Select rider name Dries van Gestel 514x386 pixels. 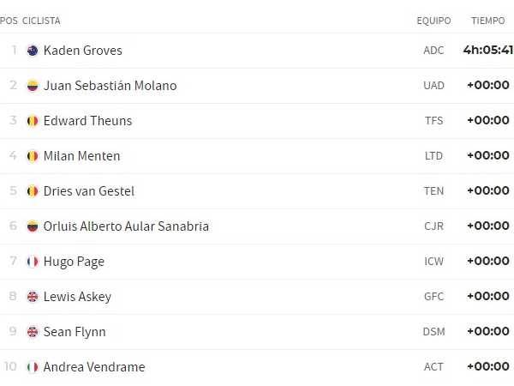click(x=89, y=191)
